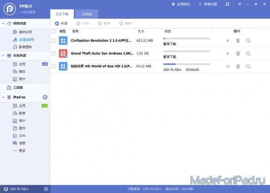Collapse the 网络资源 section

click(4, 23)
